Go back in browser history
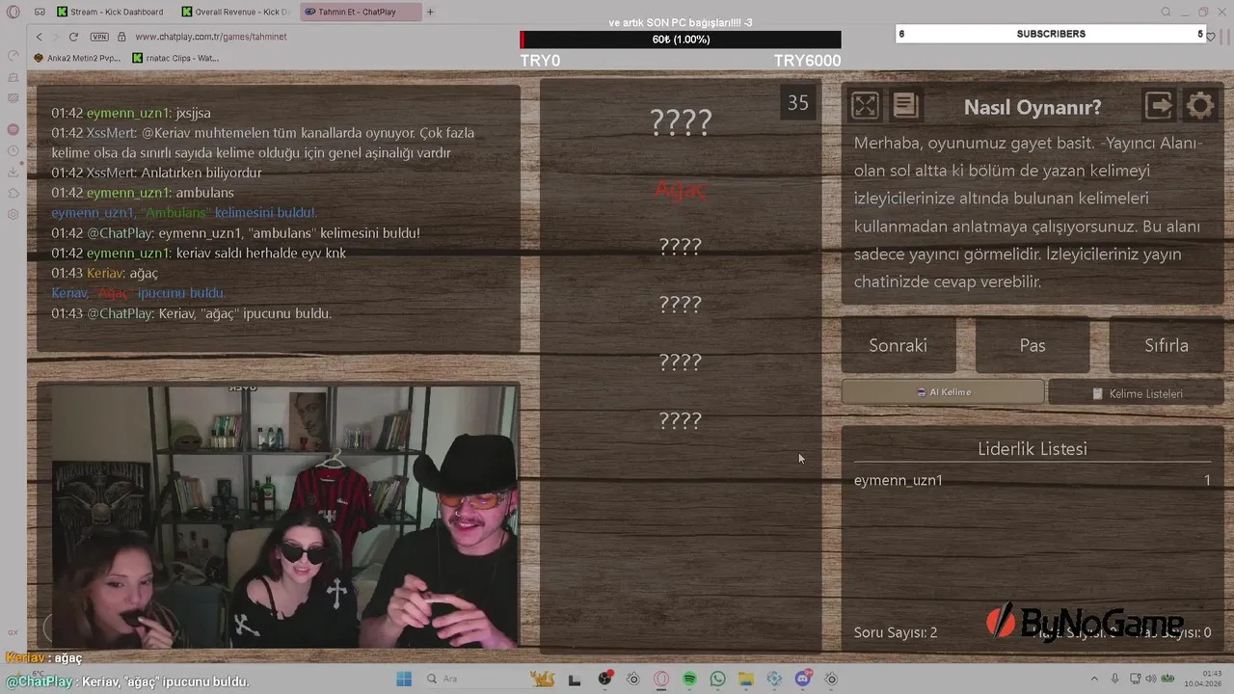The height and width of the screenshot is (694, 1234). 40,37
